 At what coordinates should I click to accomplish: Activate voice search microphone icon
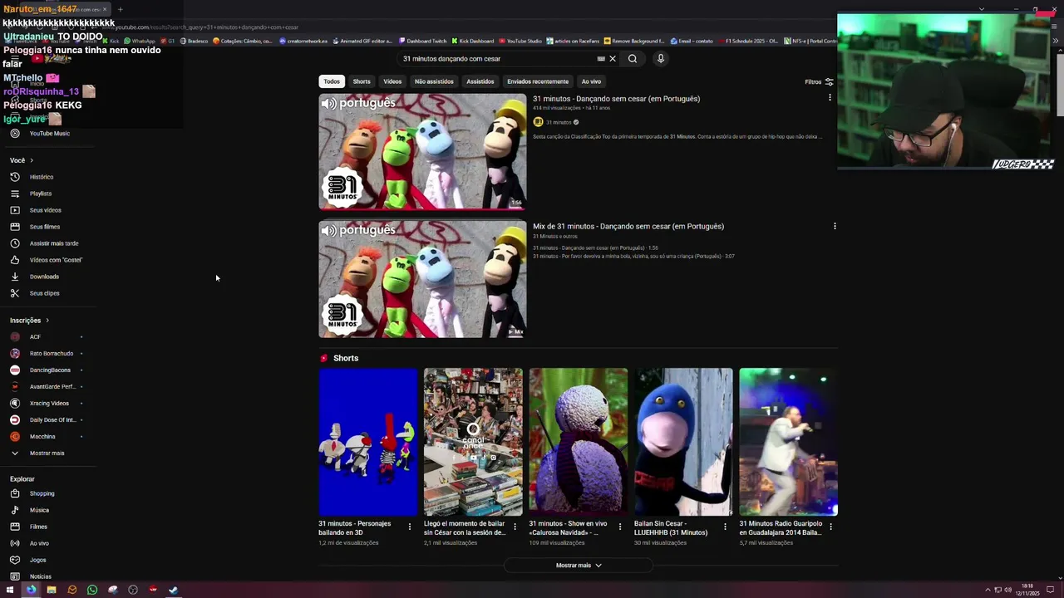point(661,59)
